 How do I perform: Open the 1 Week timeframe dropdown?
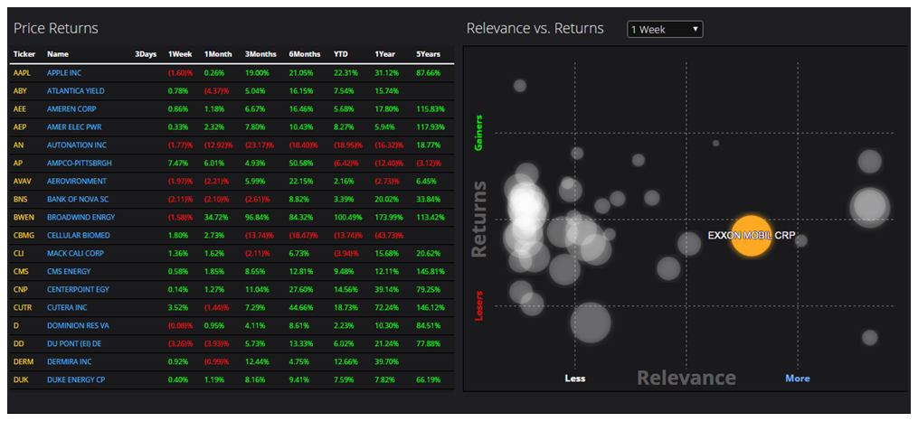point(665,29)
